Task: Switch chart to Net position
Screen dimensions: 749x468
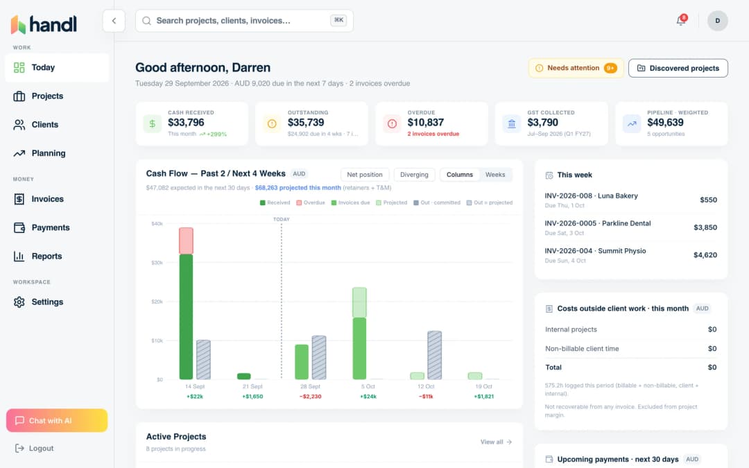Action: pos(365,175)
